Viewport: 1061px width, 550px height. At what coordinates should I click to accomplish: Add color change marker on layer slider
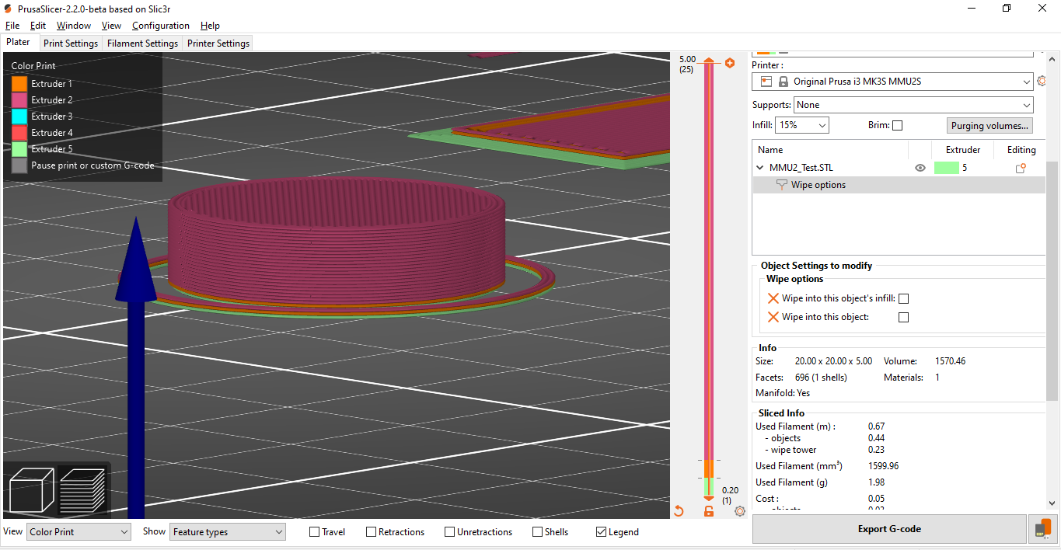pyautogui.click(x=730, y=63)
